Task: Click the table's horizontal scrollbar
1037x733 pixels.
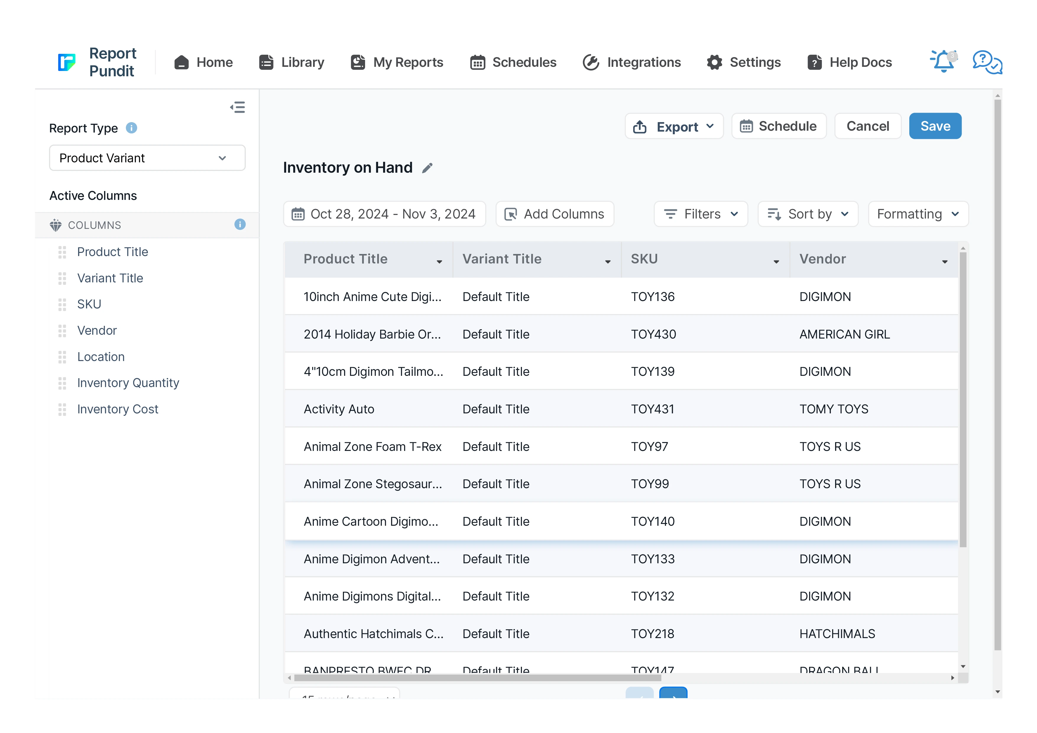Action: 477,678
